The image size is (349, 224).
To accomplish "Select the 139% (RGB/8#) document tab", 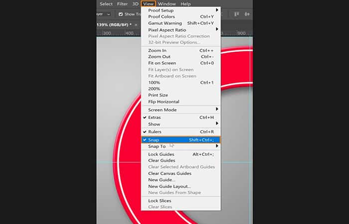I will tap(114, 25).
